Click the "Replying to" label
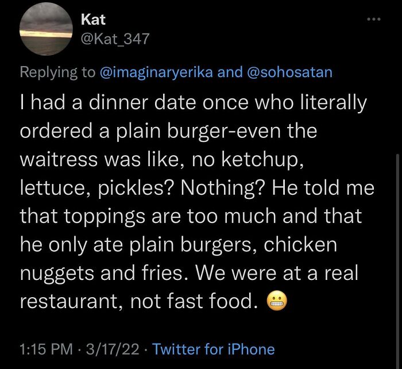Image resolution: width=402 pixels, height=369 pixels. [58, 72]
